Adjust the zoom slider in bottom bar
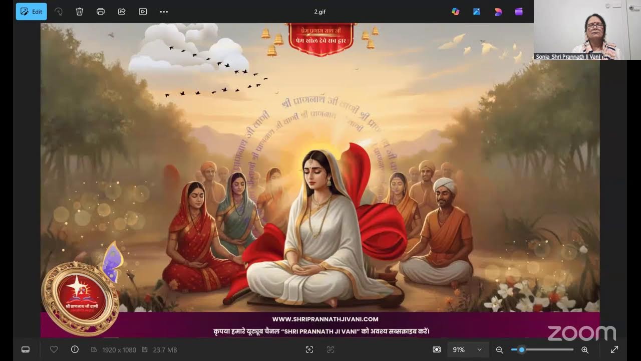The image size is (641, 361). click(542, 349)
